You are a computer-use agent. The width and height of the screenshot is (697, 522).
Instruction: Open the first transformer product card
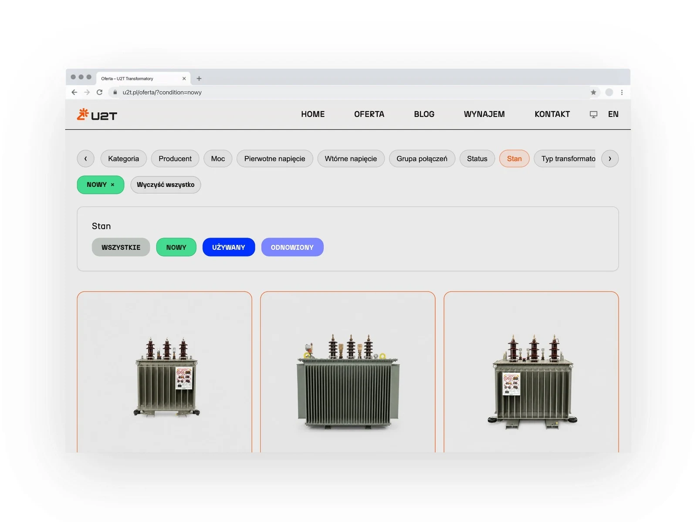(x=165, y=372)
